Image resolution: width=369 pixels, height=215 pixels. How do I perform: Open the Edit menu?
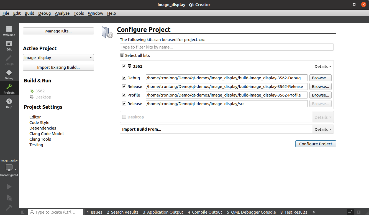[x=17, y=13]
